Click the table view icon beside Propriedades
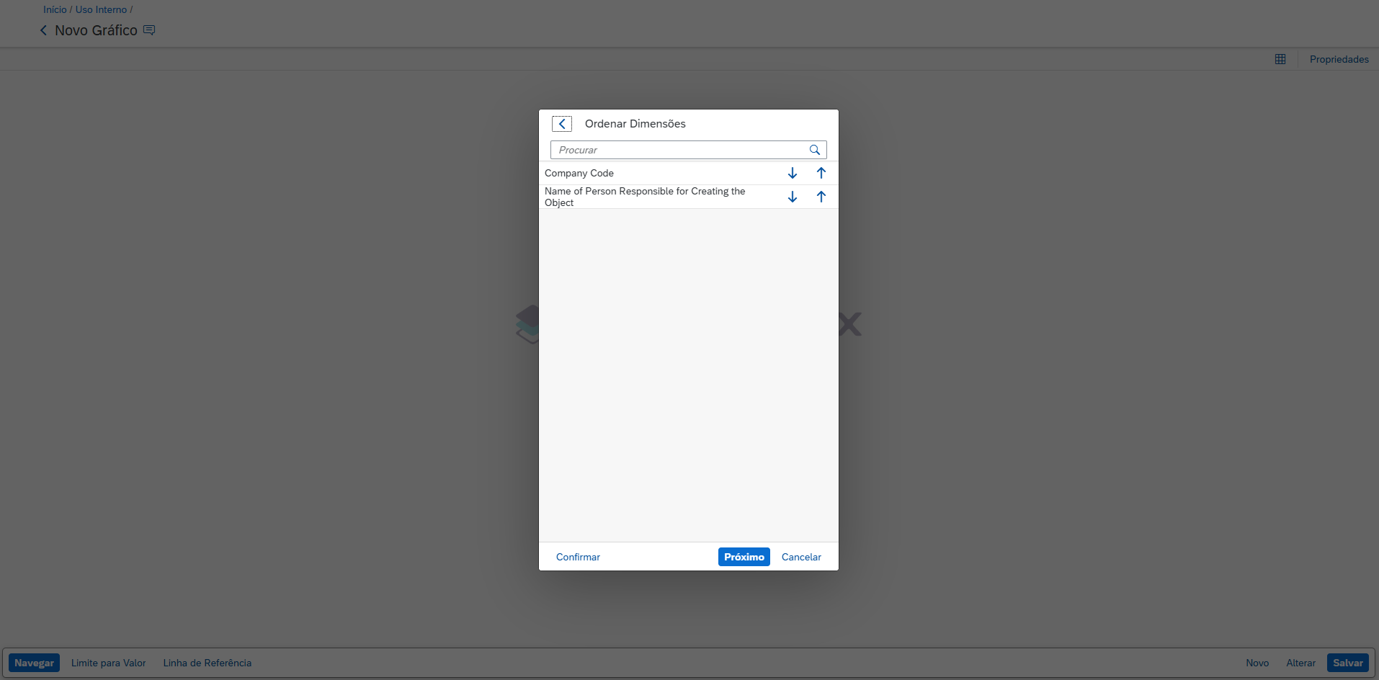Image resolution: width=1379 pixels, height=680 pixels. (1280, 59)
